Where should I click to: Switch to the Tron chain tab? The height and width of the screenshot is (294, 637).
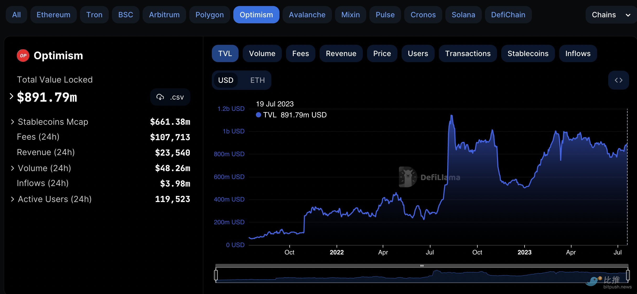(94, 15)
